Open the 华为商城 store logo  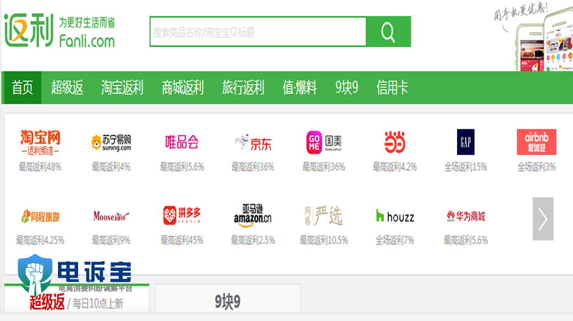coord(466,216)
